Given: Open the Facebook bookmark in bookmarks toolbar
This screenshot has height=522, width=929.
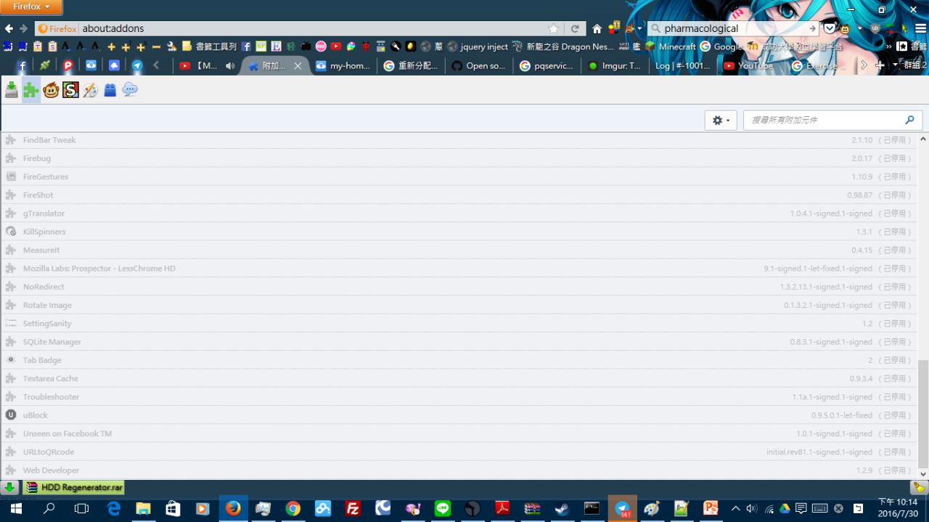Looking at the screenshot, I should pos(246,46).
